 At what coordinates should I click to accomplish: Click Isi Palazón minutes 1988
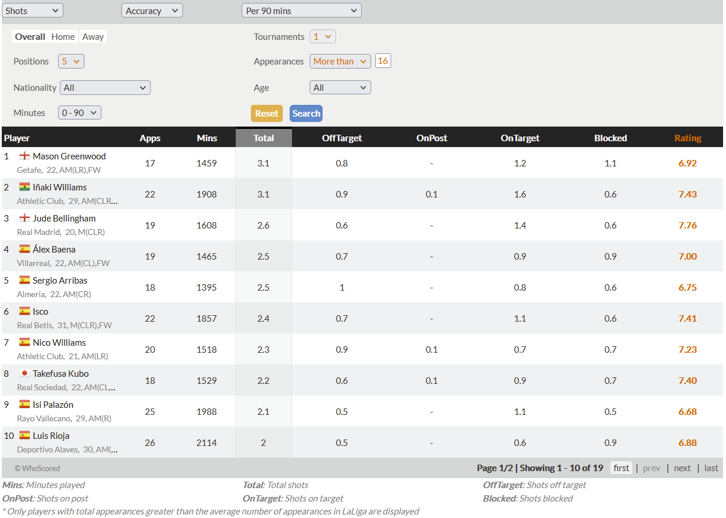(x=207, y=412)
